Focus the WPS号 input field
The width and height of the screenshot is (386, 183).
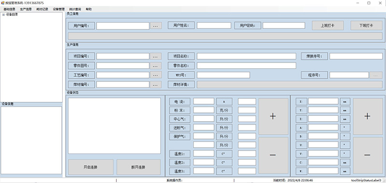(223, 75)
